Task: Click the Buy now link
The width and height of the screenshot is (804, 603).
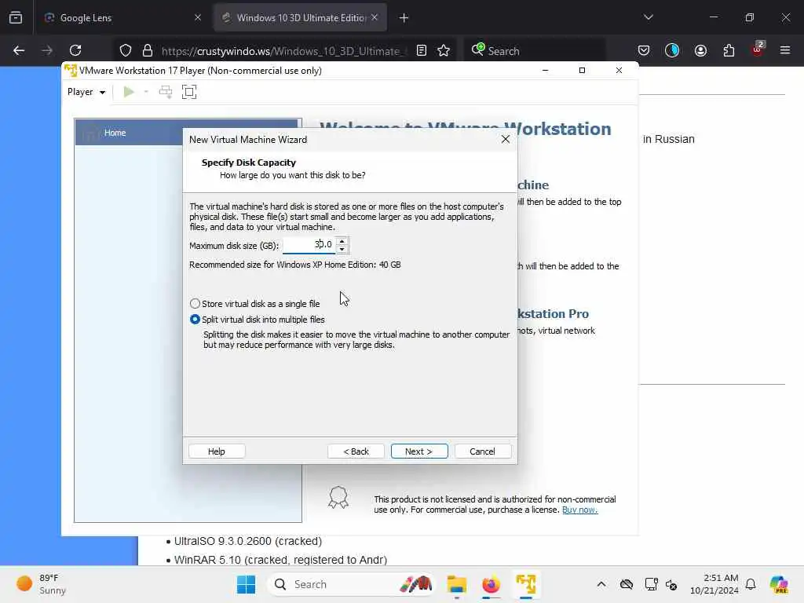Action: pyautogui.click(x=580, y=510)
